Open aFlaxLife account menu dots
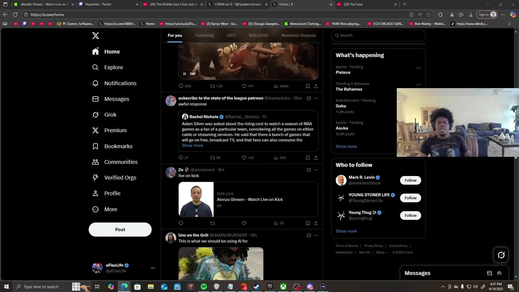Screen dimensions: 519x292 point(153,268)
